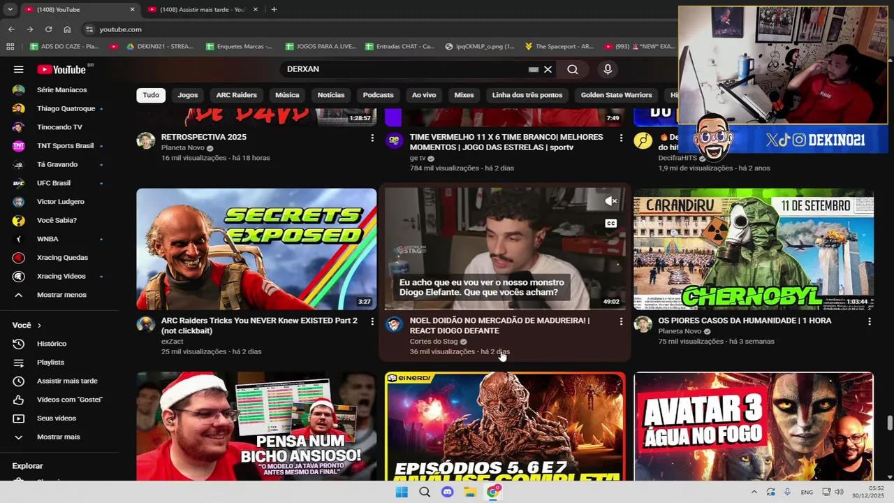Image resolution: width=894 pixels, height=503 pixels.
Task: Open the YouTube hamburger guide menu
Action: coord(19,69)
